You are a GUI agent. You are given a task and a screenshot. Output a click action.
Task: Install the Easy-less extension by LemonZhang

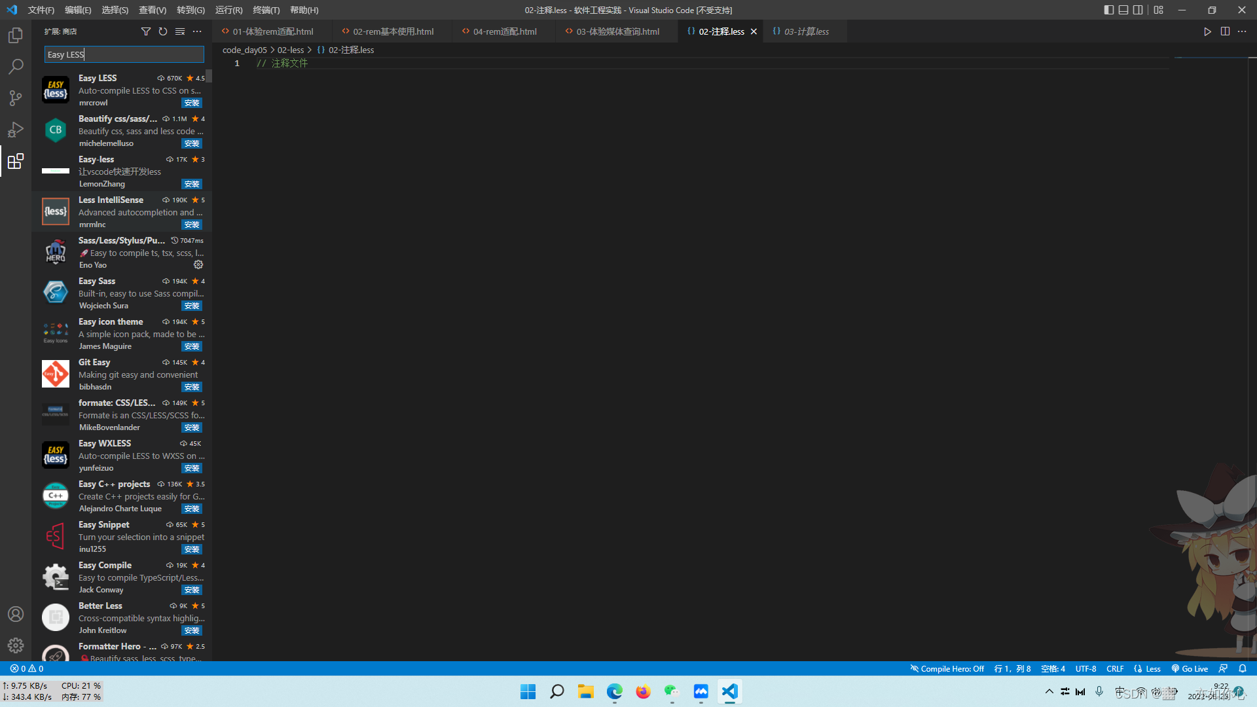coord(192,184)
